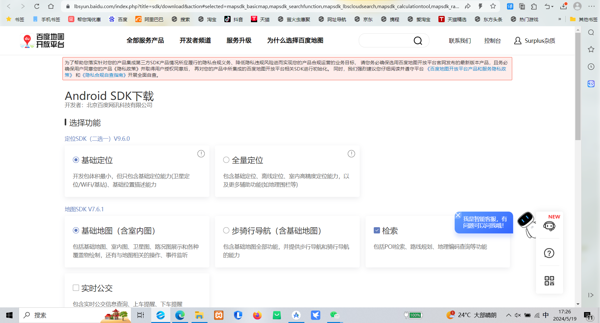Click into the site search input field
600x323 pixels.
(386, 41)
